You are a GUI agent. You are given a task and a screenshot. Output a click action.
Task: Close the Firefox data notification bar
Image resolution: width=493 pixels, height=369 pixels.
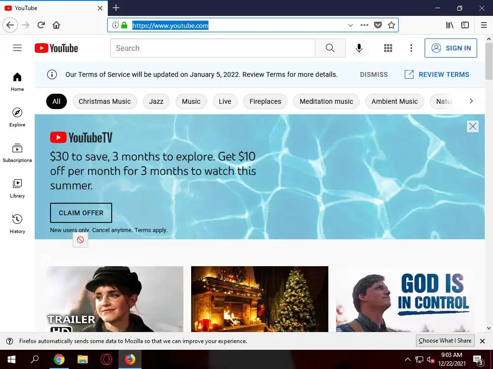(x=482, y=341)
